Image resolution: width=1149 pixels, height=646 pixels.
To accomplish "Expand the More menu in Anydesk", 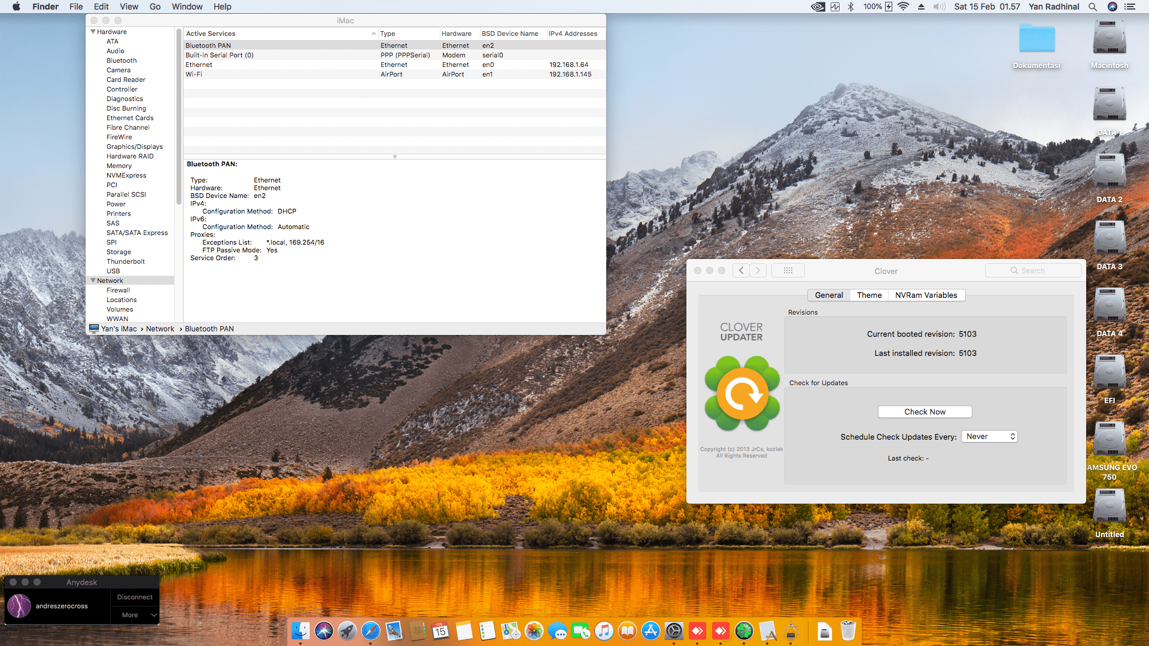I will pyautogui.click(x=135, y=615).
